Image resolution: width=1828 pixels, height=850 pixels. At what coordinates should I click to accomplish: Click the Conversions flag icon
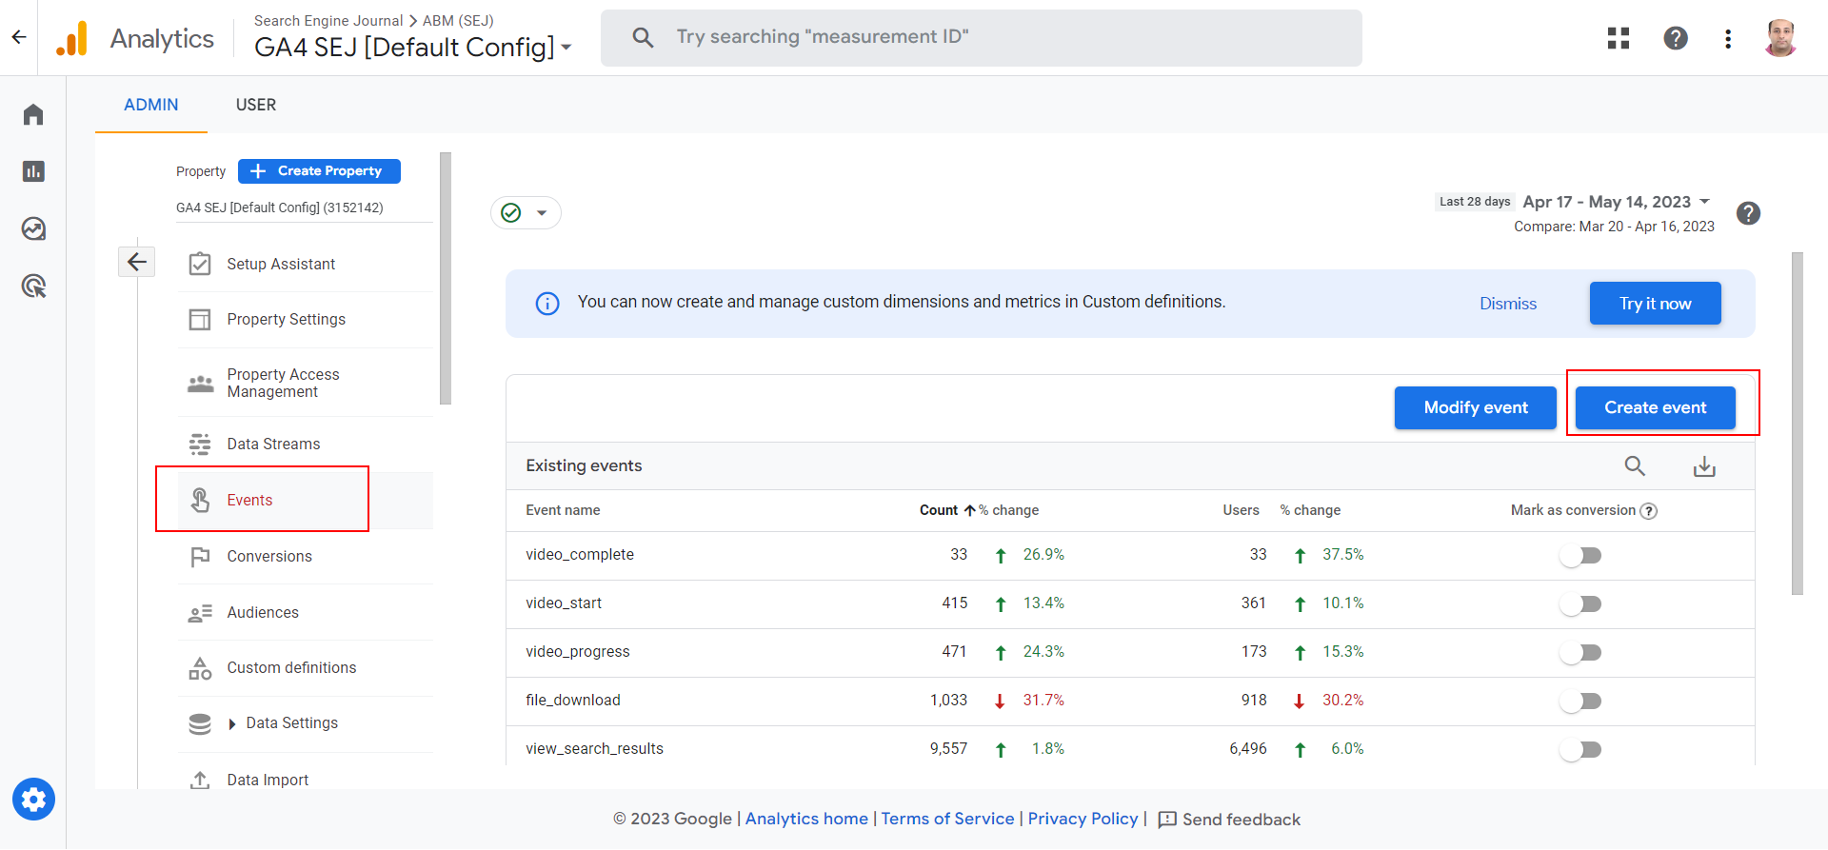pos(200,557)
